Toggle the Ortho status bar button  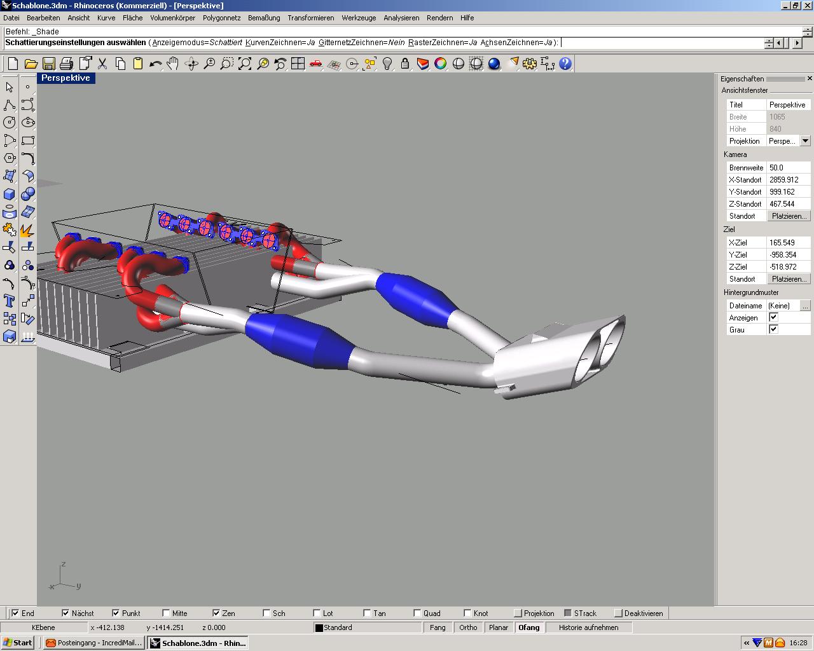tap(468, 627)
